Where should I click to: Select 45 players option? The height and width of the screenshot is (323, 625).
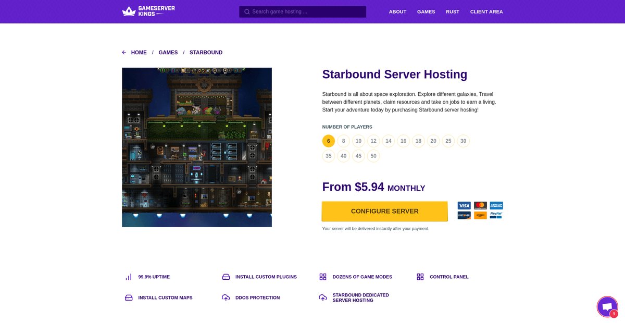358,156
